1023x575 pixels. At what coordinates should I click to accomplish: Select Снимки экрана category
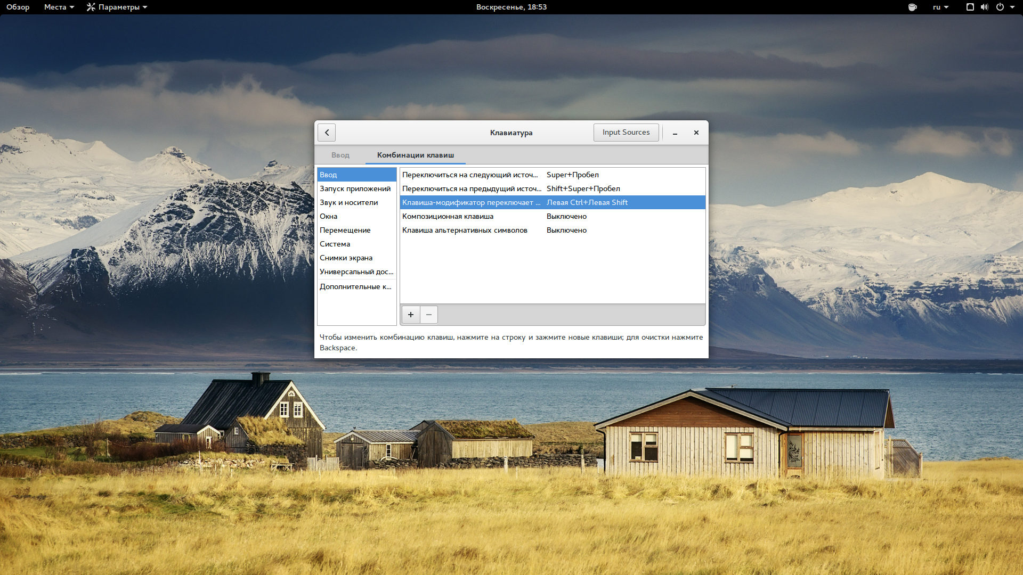tap(357, 258)
